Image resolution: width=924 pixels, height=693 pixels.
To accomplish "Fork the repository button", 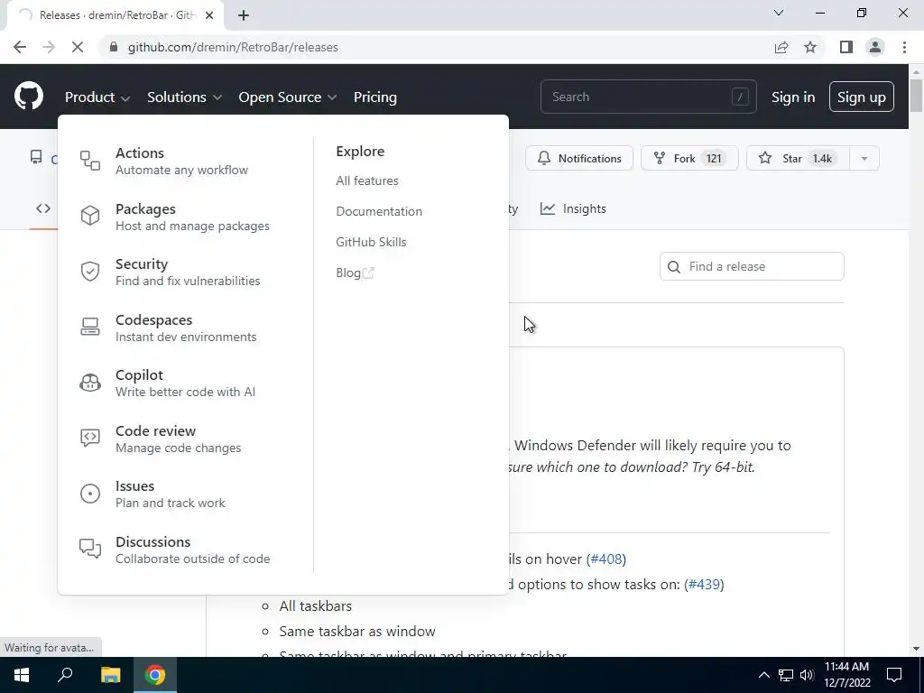I will click(x=689, y=159).
